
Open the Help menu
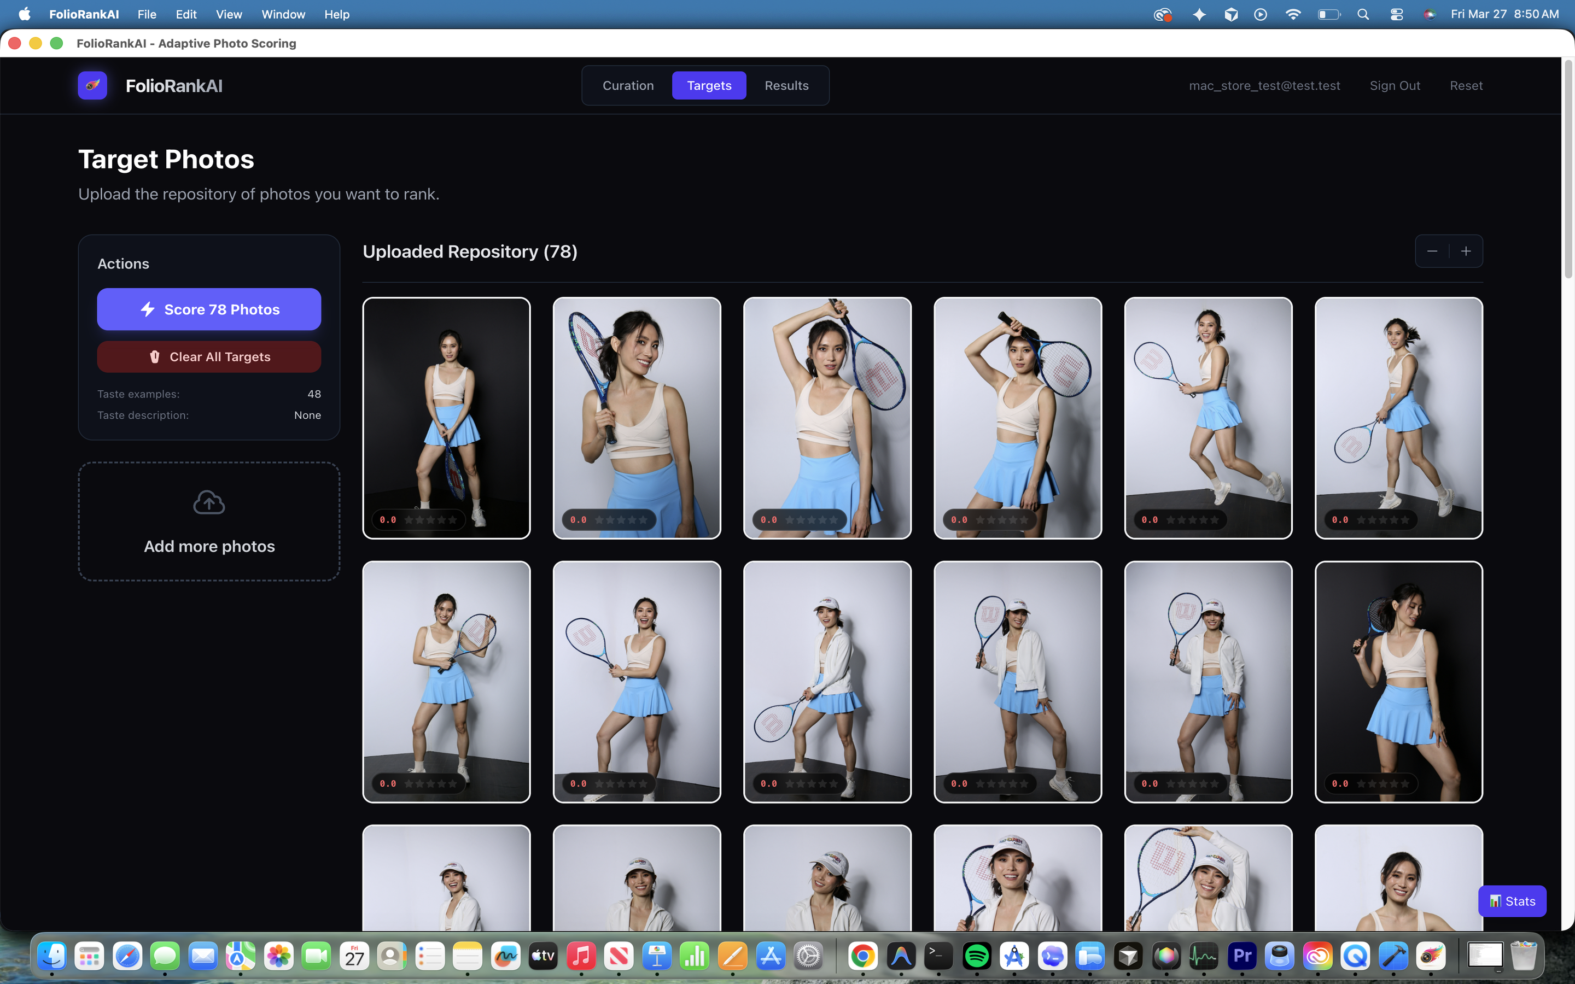pos(336,14)
